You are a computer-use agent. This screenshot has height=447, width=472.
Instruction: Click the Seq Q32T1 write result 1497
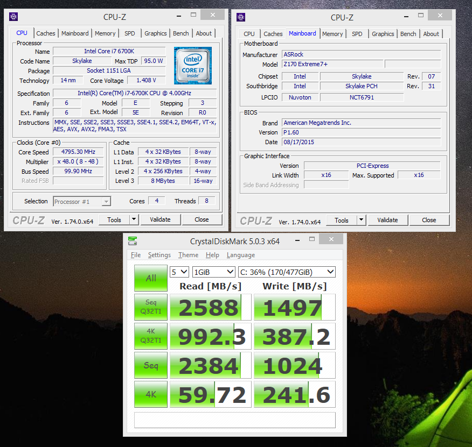tap(295, 307)
